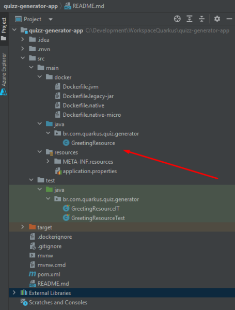Expand the target folder
This screenshot has height=310, width=235.
coord(23,227)
